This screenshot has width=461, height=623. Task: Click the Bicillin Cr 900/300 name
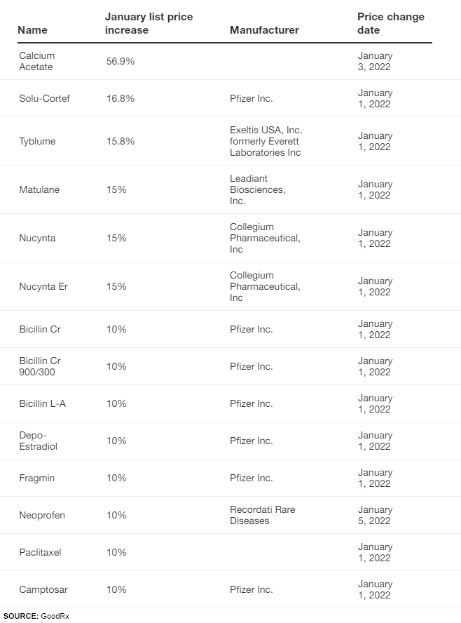coord(40,366)
